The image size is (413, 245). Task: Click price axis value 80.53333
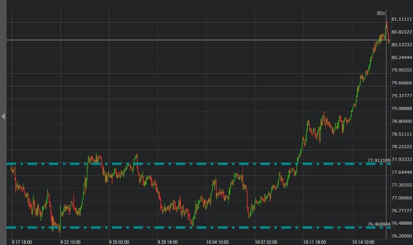point(401,45)
